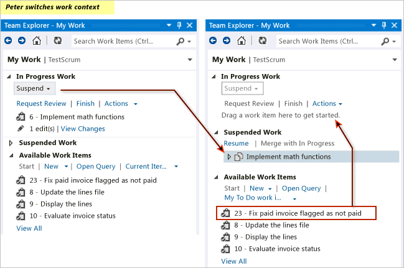404x268 pixels.
Task: Click the forward arrow in the left Team Explorer
Action: [x=21, y=41]
